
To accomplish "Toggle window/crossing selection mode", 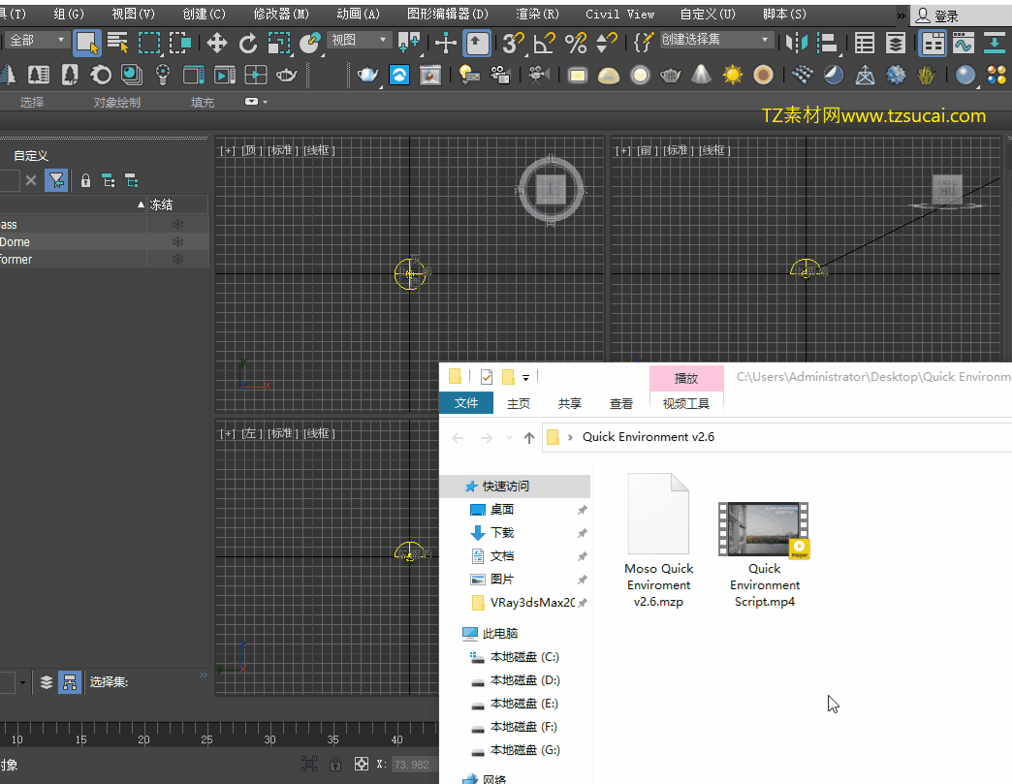I will pyautogui.click(x=180, y=43).
